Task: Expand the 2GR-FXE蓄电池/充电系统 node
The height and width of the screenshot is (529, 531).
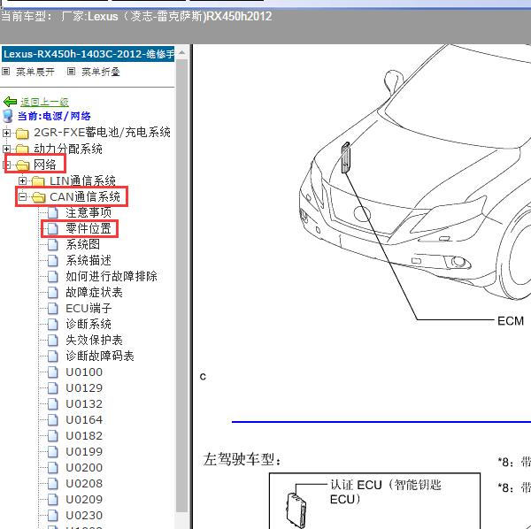Action: click(6, 133)
